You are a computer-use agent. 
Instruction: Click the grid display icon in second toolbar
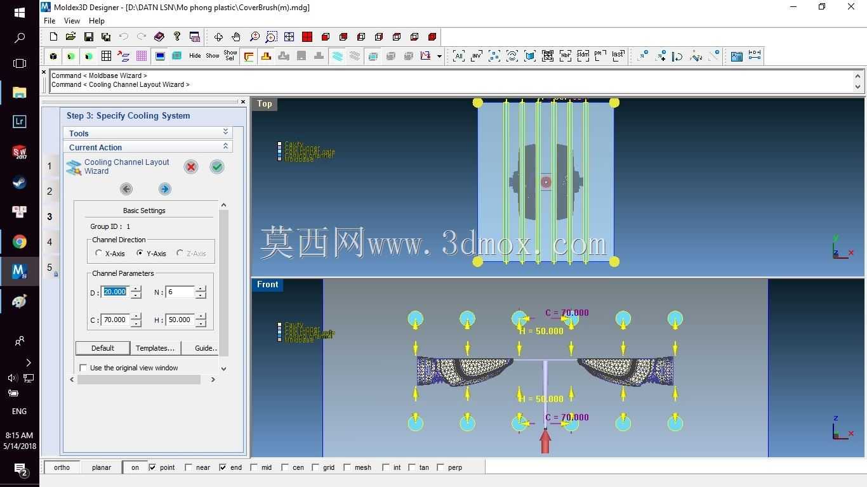[106, 56]
